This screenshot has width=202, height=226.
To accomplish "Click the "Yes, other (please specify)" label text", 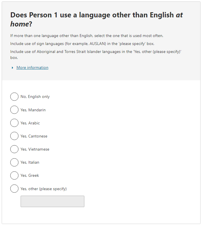I will pyautogui.click(x=44, y=189).
